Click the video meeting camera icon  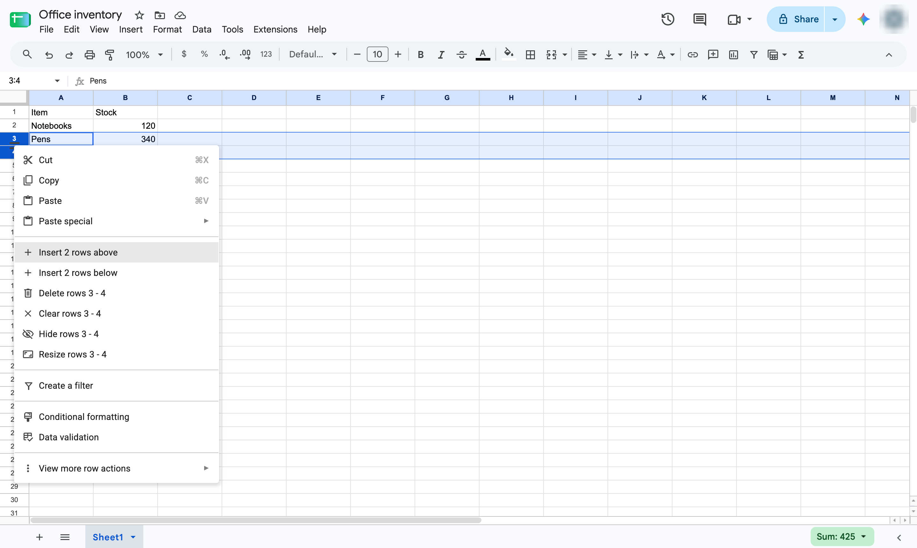(734, 19)
